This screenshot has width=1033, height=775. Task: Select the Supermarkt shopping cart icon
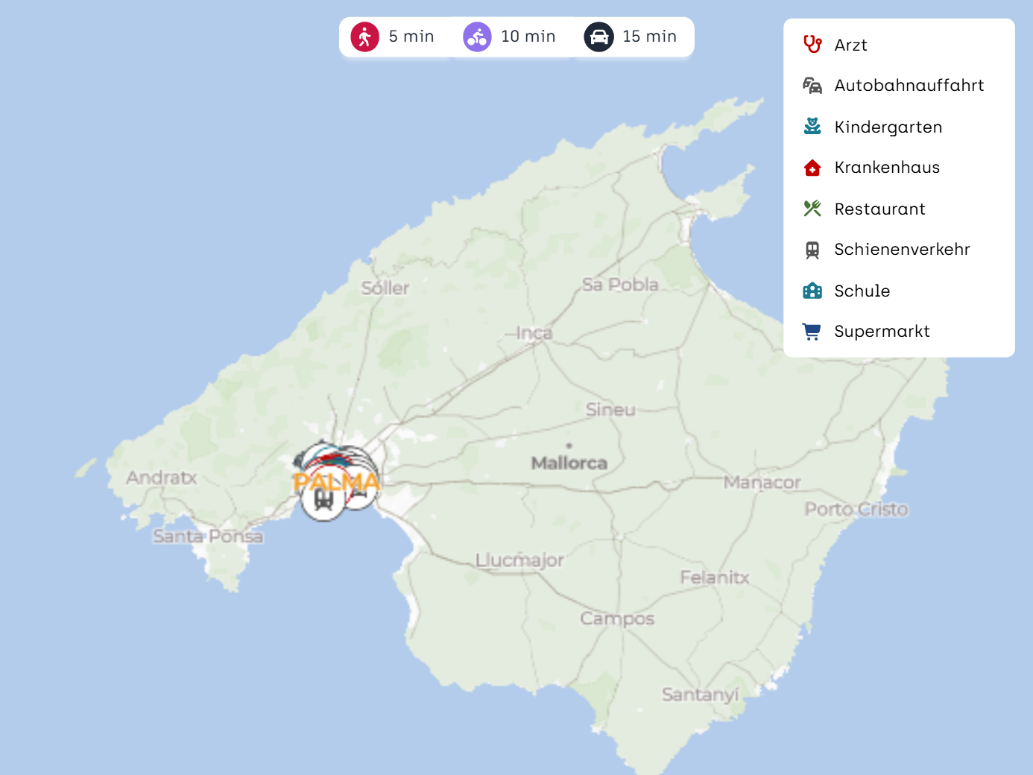point(812,332)
